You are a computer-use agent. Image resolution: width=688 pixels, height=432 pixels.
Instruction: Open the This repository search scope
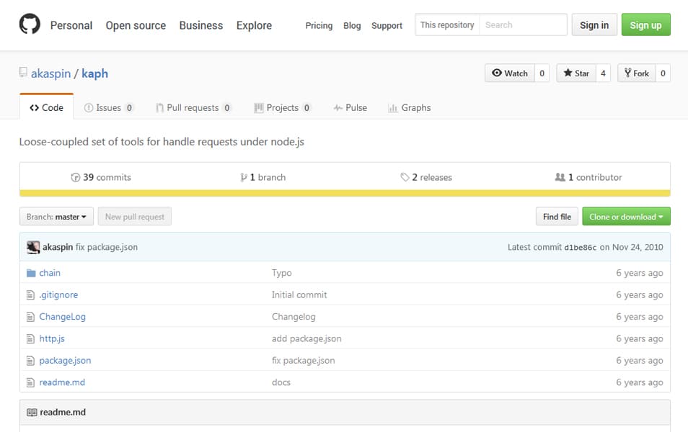[447, 25]
